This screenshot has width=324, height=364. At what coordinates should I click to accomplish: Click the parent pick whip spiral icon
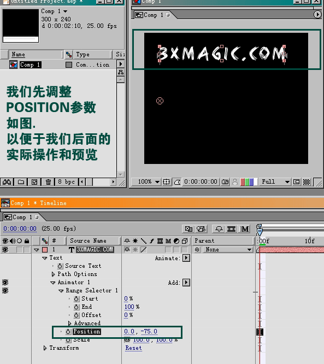coord(197,250)
